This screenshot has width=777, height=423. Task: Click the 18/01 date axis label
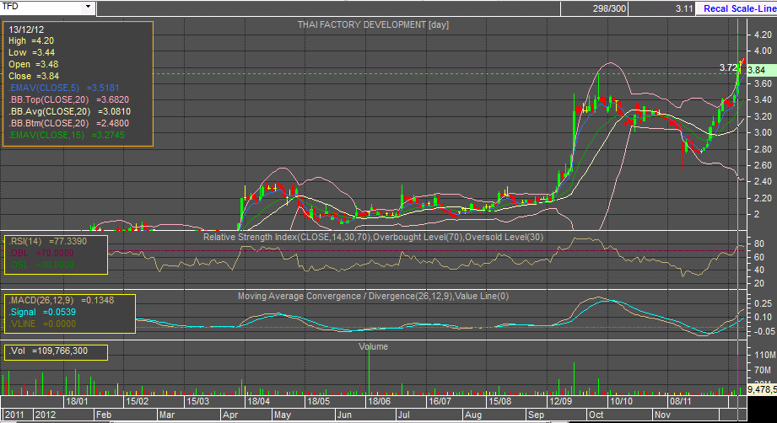pyautogui.click(x=77, y=401)
